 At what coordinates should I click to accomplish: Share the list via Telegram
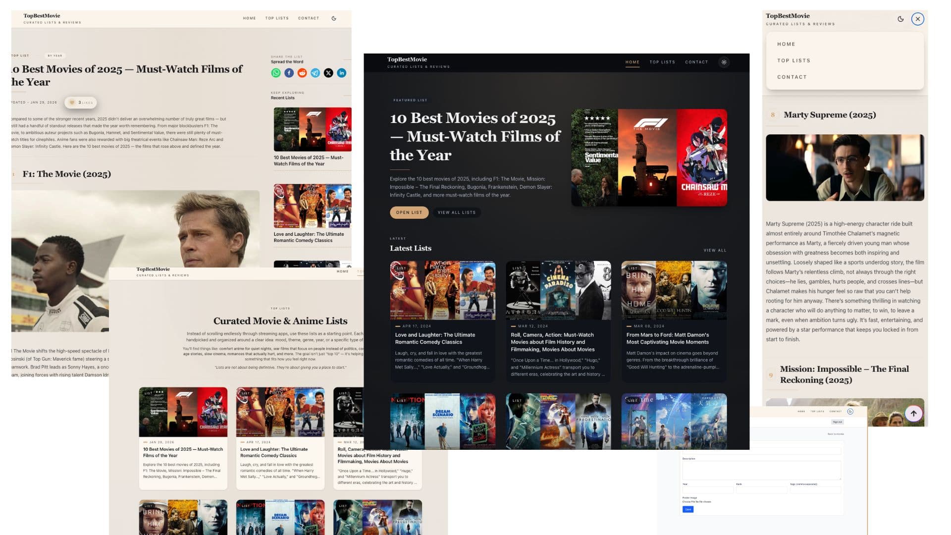click(x=315, y=73)
